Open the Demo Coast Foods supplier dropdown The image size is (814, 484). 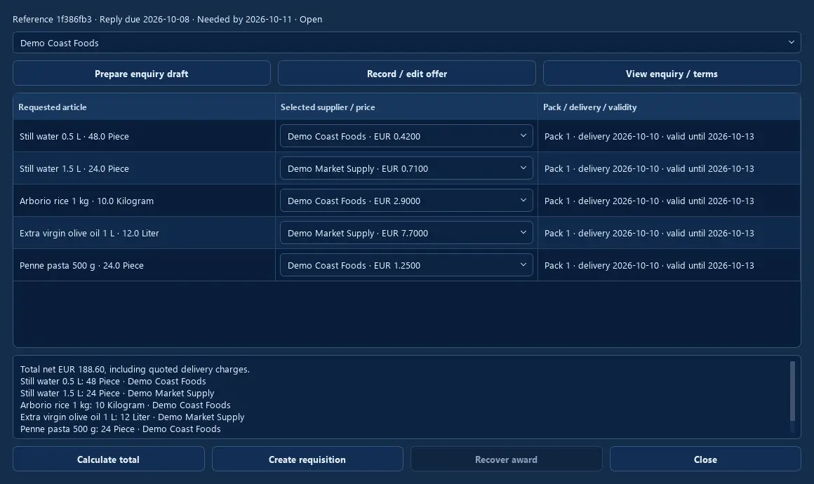click(406, 43)
